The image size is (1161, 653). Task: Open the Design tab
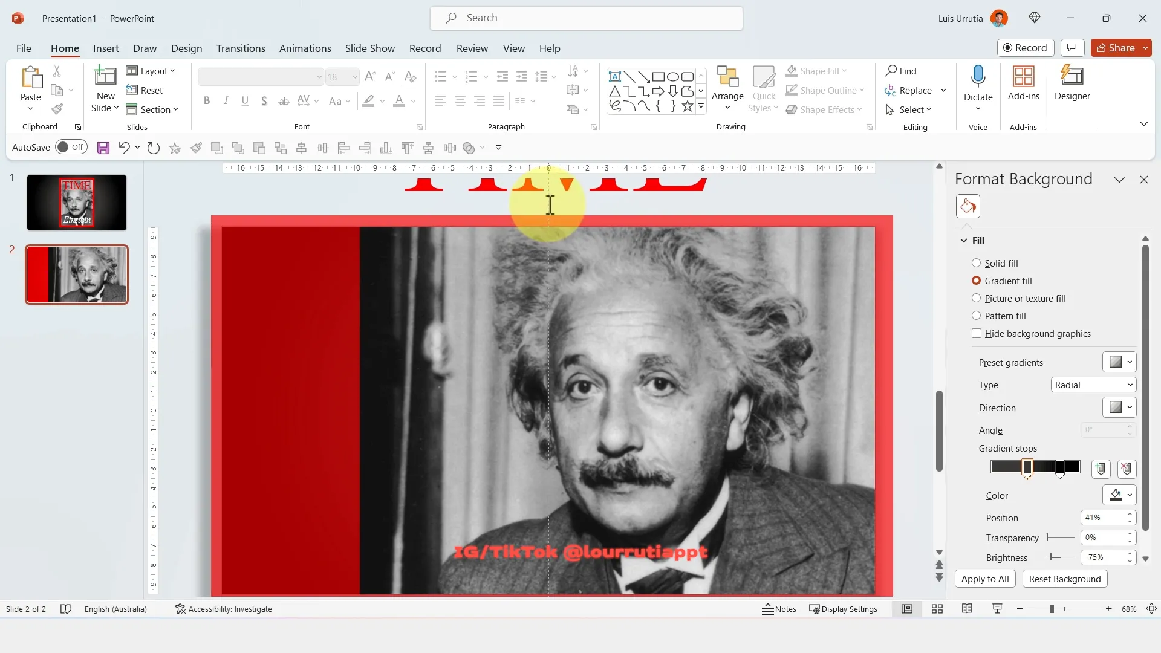tap(186, 48)
